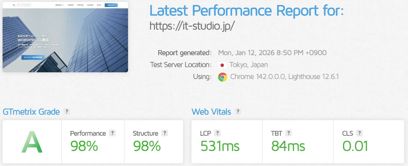408x166 pixels.
Task: Click the 531ms LCP value
Action: [220, 146]
